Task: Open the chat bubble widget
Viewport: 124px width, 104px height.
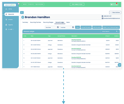Action: 120,65
